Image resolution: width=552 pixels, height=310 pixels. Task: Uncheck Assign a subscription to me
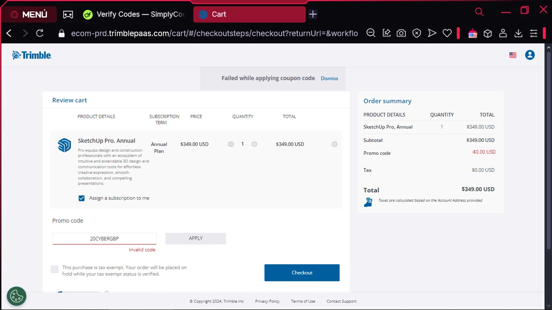click(x=82, y=198)
